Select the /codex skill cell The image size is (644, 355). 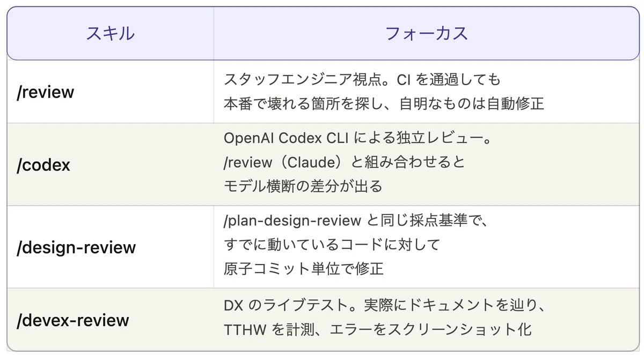coord(111,164)
